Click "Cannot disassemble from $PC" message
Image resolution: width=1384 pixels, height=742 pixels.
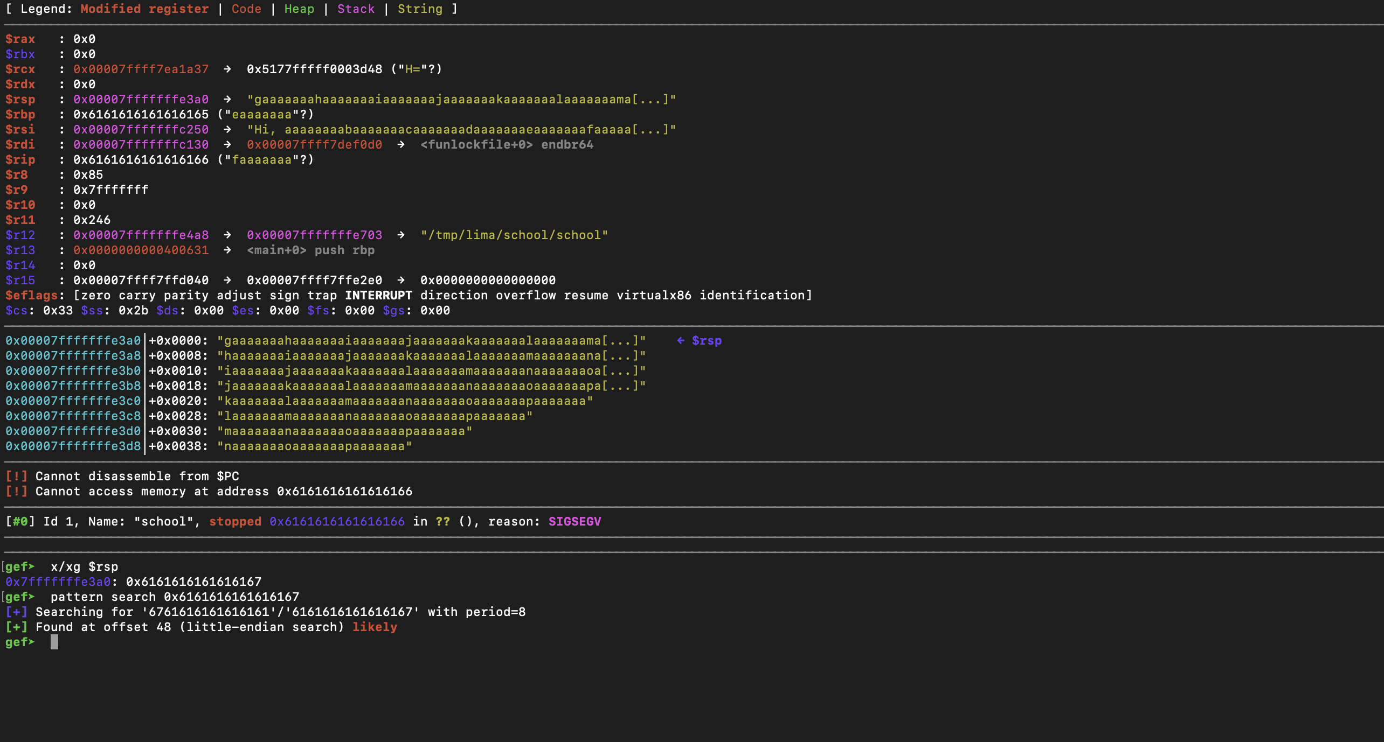(137, 477)
